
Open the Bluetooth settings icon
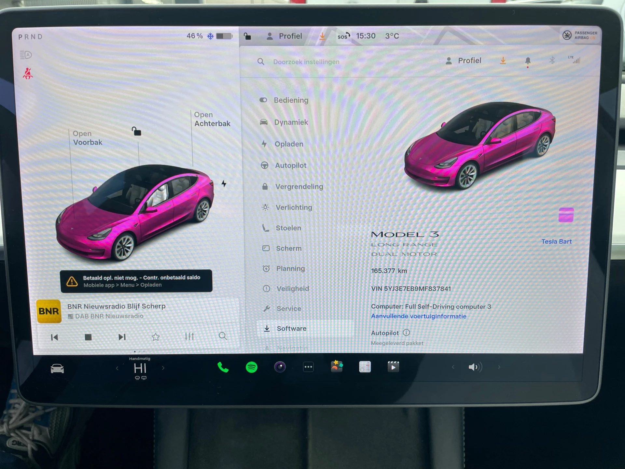(x=551, y=60)
